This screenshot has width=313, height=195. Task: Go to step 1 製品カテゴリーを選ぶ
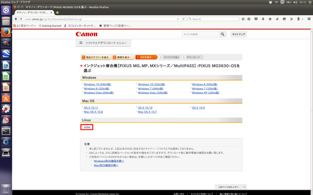(x=96, y=57)
